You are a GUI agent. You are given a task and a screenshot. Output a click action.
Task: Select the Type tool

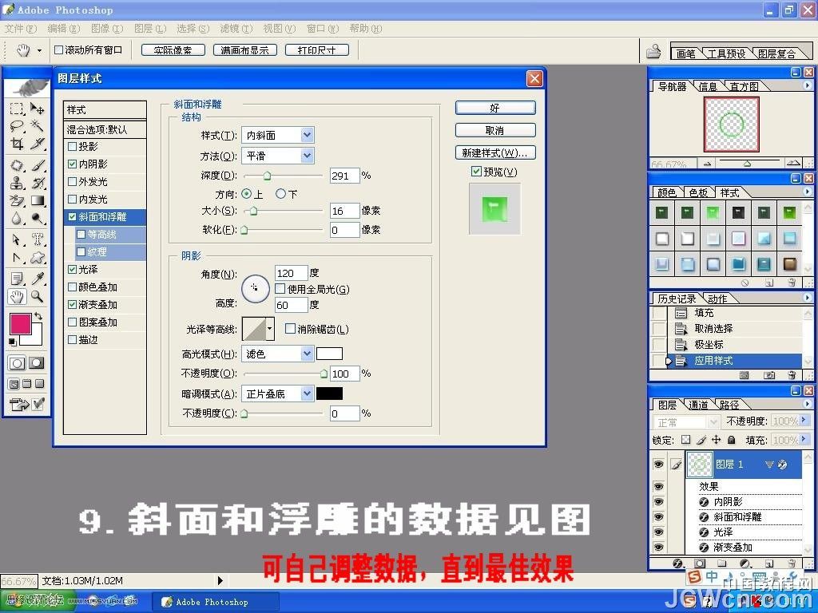pos(37,239)
